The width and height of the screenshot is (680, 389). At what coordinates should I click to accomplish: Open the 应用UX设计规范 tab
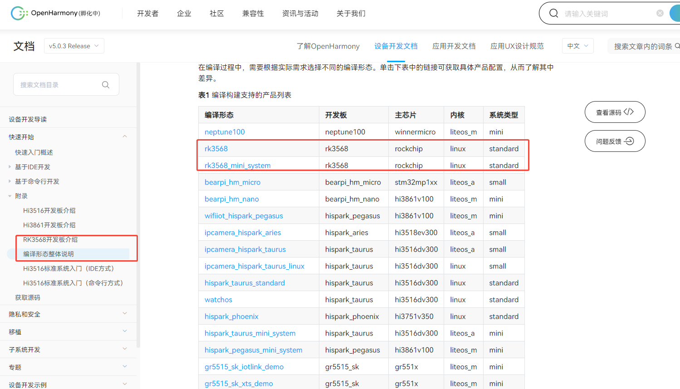click(x=517, y=46)
